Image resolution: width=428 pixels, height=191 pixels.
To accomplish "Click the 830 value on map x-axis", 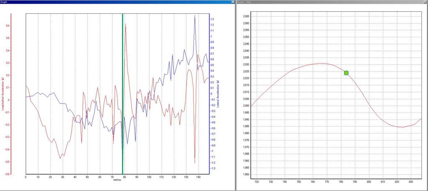I will 411,182.
